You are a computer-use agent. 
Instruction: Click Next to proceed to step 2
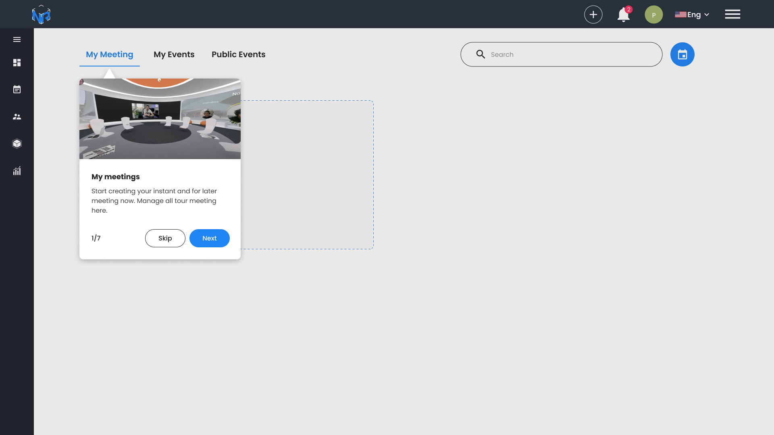click(210, 238)
